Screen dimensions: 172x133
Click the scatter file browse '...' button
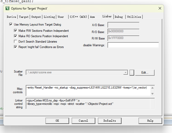click(x=132, y=73)
